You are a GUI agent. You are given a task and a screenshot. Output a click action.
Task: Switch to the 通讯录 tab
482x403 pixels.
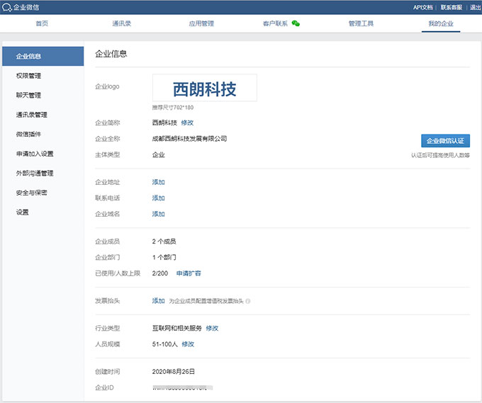pos(121,23)
